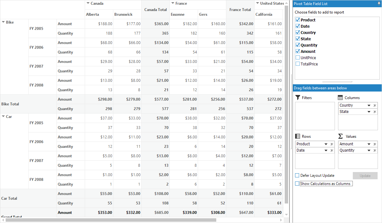This screenshot has width=382, height=223.
Task: Click the $685.00 grand total amount cell
Action: tap(155, 213)
